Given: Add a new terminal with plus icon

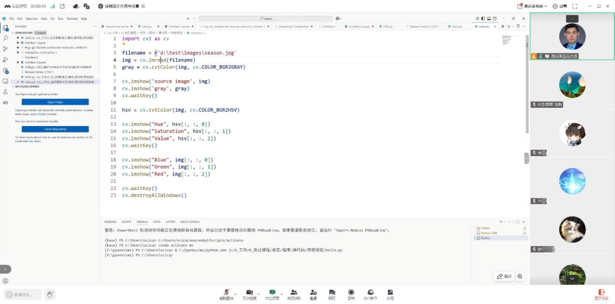Looking at the screenshot, I should [x=502, y=222].
